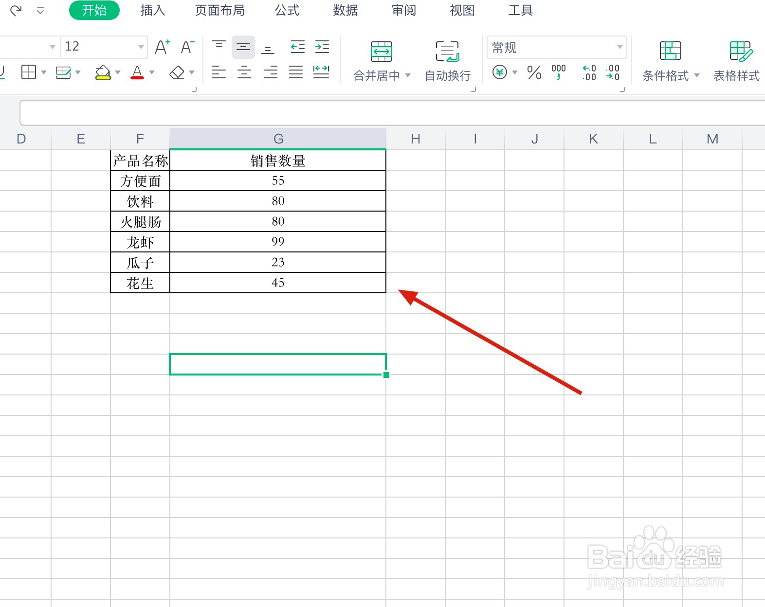The image size is (765, 607).
Task: Apply cell borders icon
Action: tap(29, 72)
